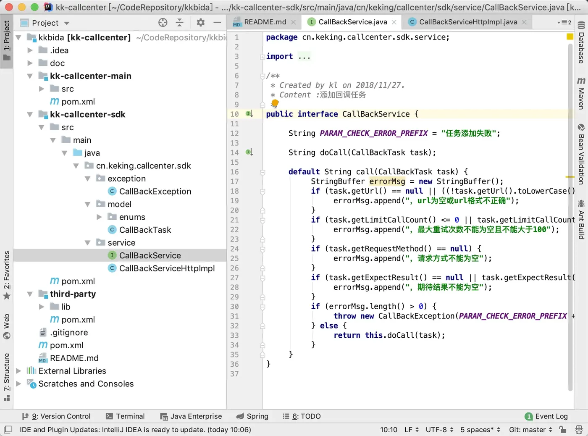Open the Spring tool window
The height and width of the screenshot is (436, 588).
pos(252,416)
